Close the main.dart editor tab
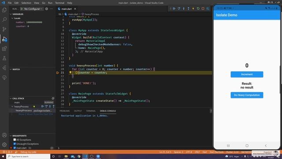 tap(75, 9)
